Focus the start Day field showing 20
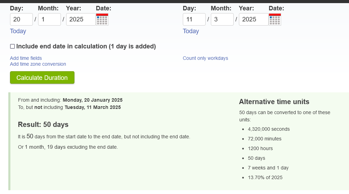 (21, 19)
